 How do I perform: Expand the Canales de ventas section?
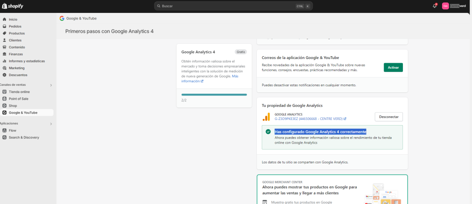pos(51,85)
